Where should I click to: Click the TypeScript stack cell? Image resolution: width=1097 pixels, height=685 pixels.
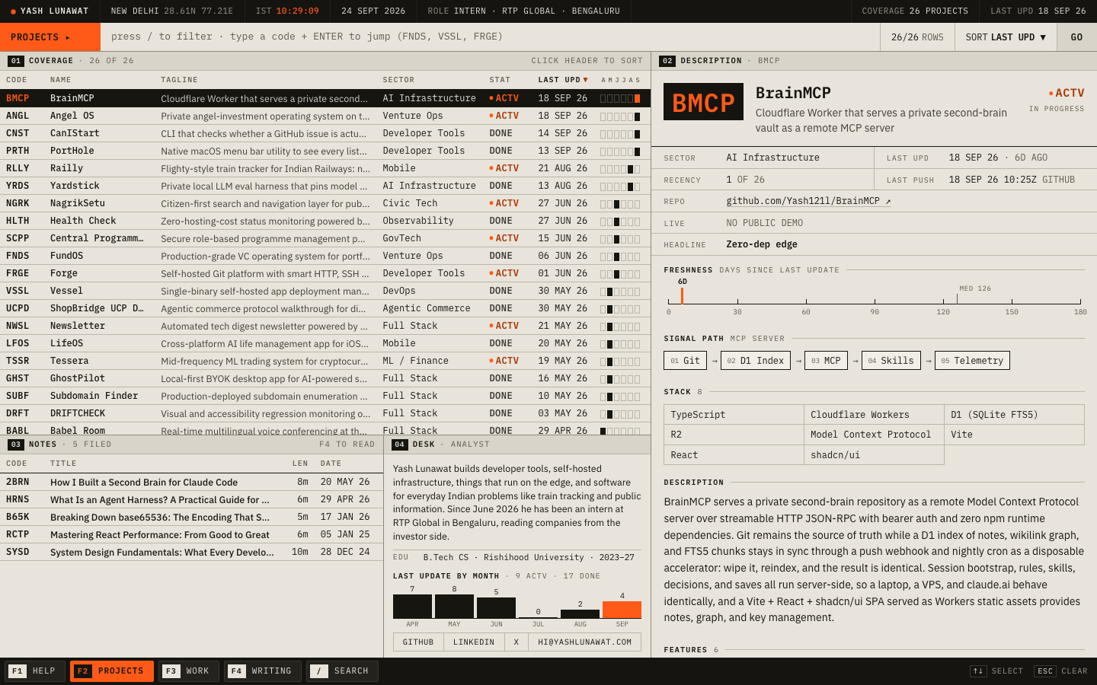point(734,415)
